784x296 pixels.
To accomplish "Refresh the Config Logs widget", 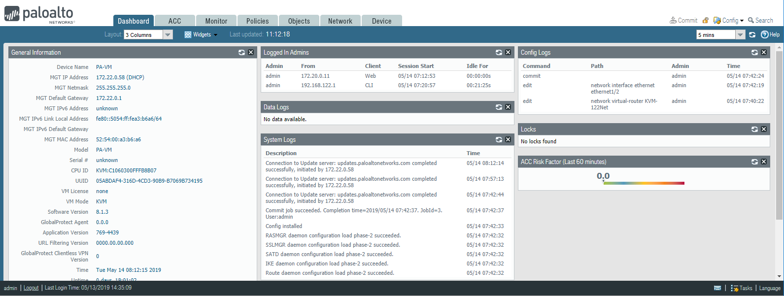I will click(x=754, y=52).
